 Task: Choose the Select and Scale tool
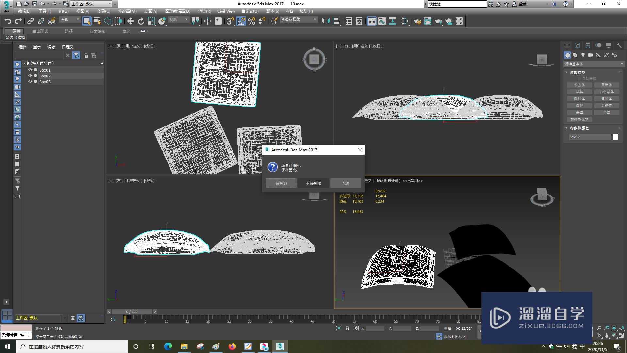coord(152,21)
